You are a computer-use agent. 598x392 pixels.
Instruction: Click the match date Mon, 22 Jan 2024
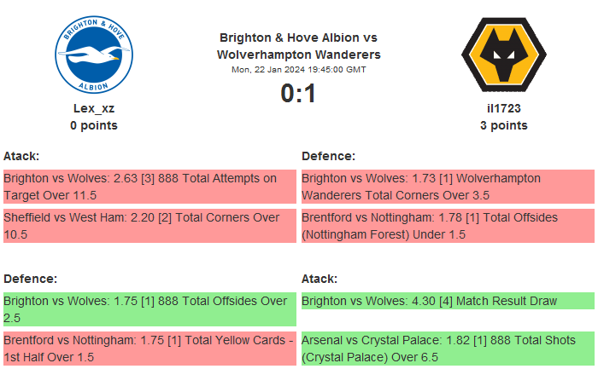click(298, 70)
